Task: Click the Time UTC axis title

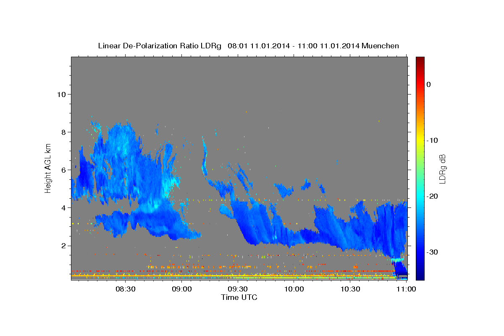Action: (239, 298)
